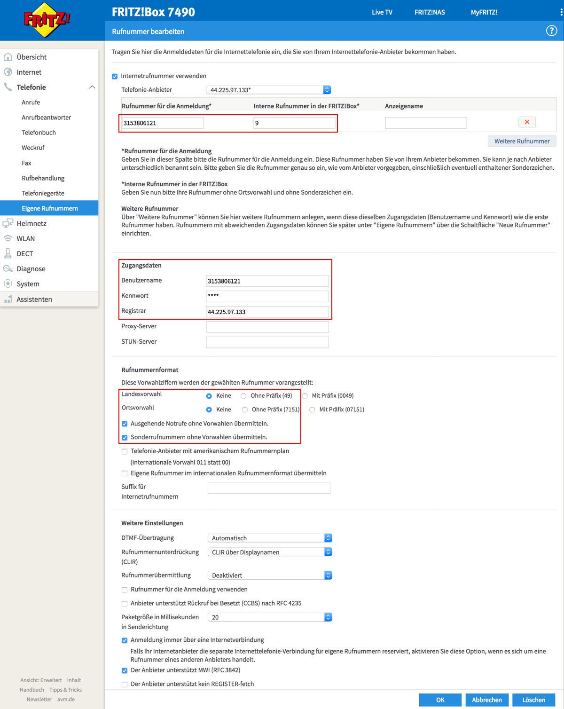Toggle Anmeldung immer über eine Internetverbindung
The image size is (564, 709).
pyautogui.click(x=125, y=640)
